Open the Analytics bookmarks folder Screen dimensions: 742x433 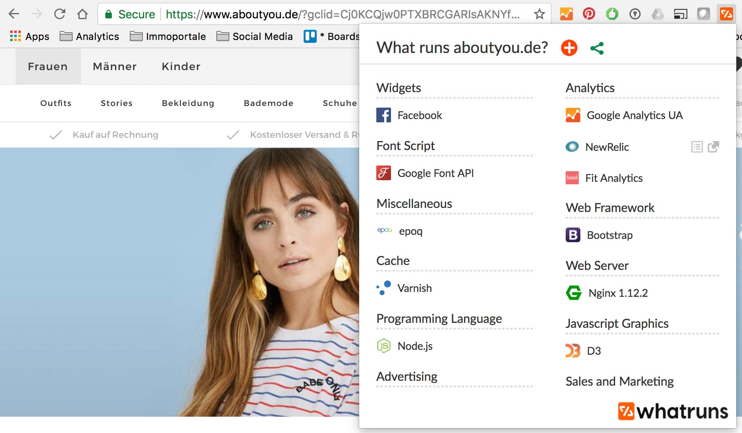(89, 36)
